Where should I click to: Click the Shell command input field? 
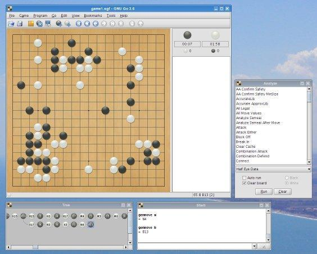click(194, 246)
